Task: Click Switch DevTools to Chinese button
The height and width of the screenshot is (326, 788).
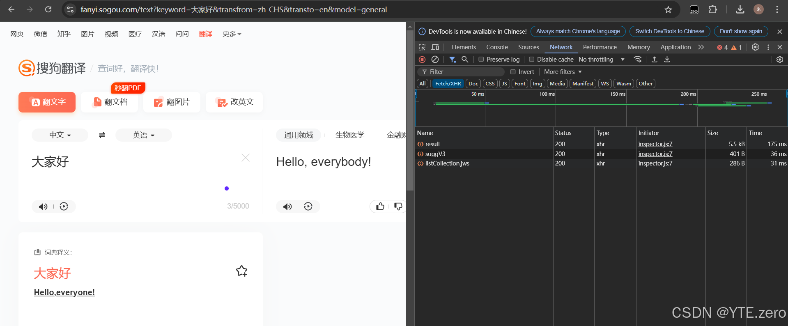Action: click(669, 32)
